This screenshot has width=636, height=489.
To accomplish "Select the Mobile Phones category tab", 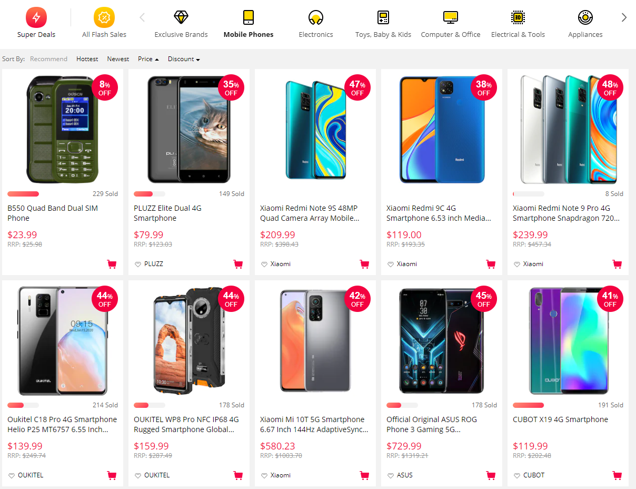I will pyautogui.click(x=249, y=24).
